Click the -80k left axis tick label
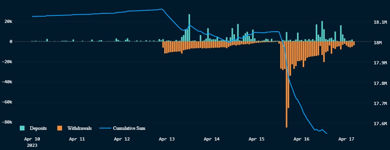This screenshot has height=150, width=390. coord(7,122)
